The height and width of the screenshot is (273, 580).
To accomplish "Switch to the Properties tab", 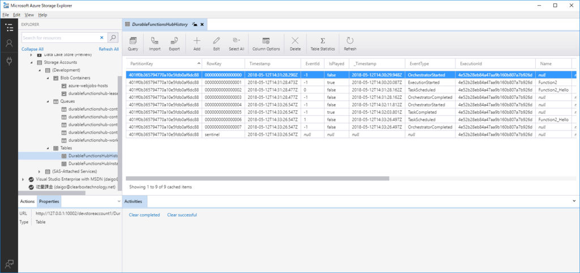I will (x=49, y=201).
